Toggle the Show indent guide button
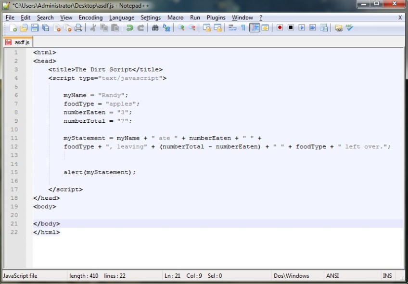 (255, 28)
